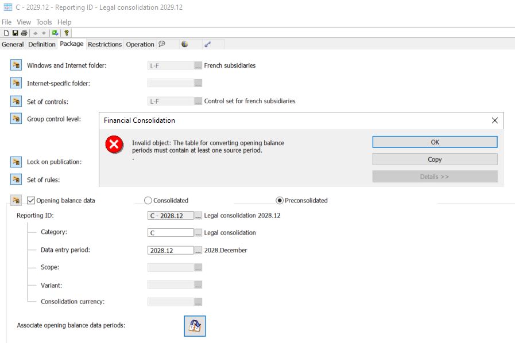Screen dimensions: 515x343
Task: Open the View menu
Action: 24,22
